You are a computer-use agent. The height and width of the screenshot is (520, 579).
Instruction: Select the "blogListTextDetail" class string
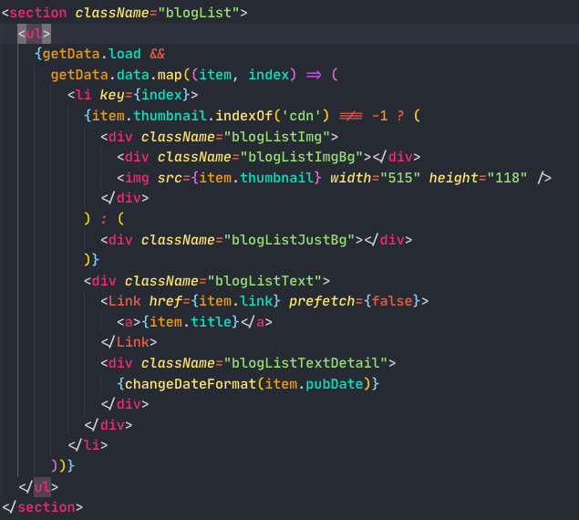305,363
